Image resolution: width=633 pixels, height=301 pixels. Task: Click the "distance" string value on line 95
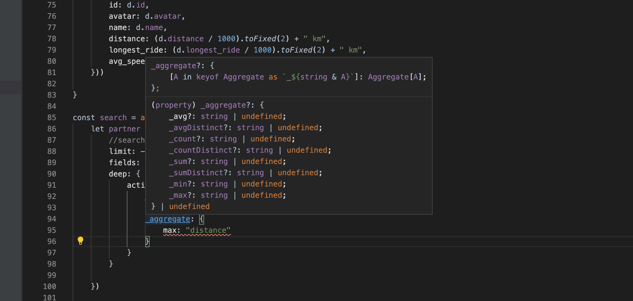pyautogui.click(x=208, y=230)
